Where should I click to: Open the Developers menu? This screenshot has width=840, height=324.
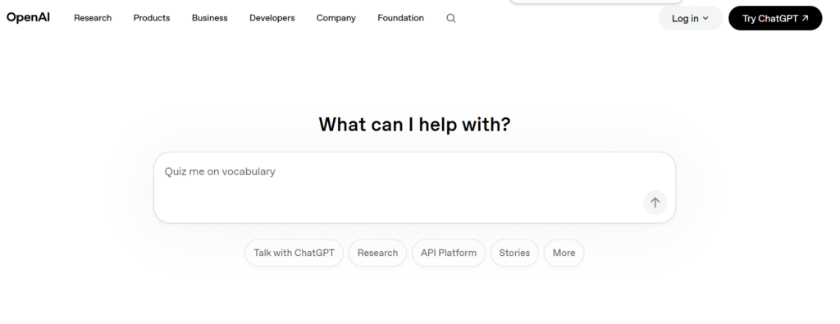(272, 18)
